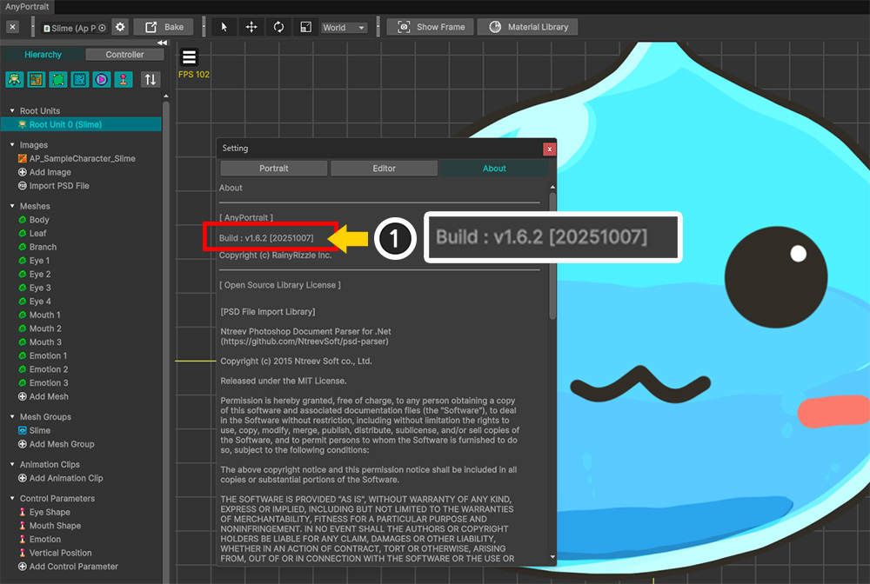
Task: Open the viewport hamburger menu
Action: click(189, 58)
